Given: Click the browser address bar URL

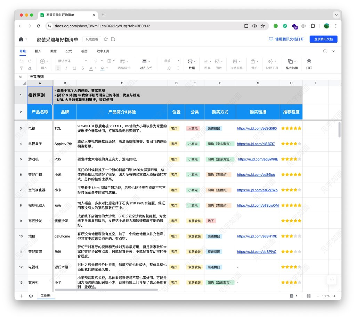Looking at the screenshot, I should [103, 26].
